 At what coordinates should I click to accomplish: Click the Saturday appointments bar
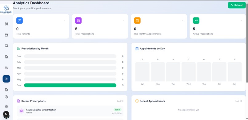[235, 72]
